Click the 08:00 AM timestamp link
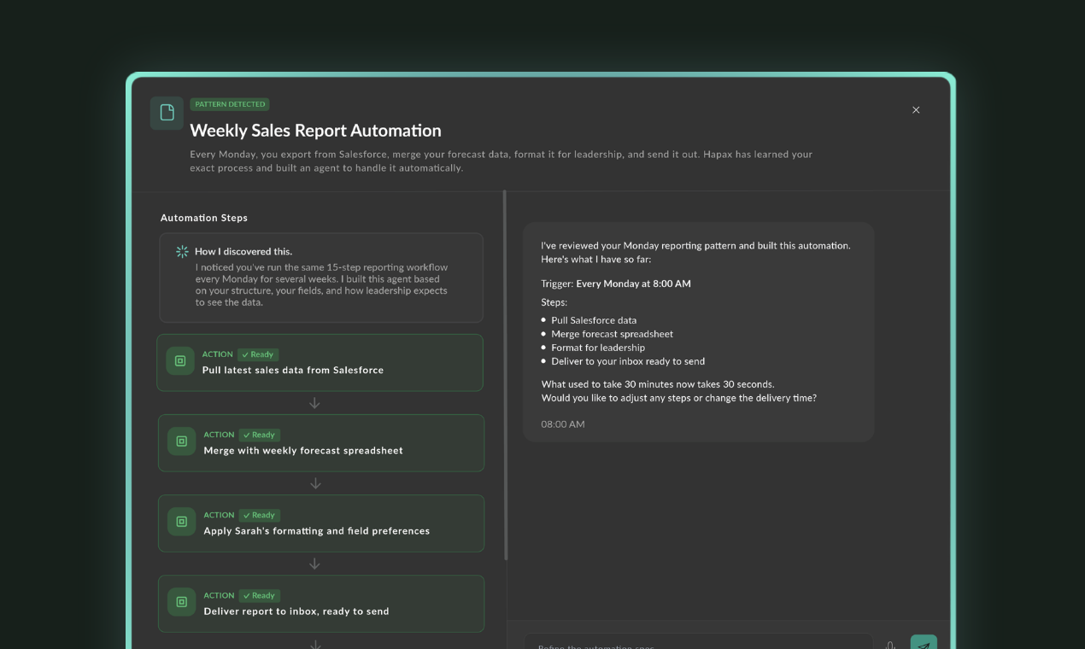The image size is (1085, 649). (561, 424)
